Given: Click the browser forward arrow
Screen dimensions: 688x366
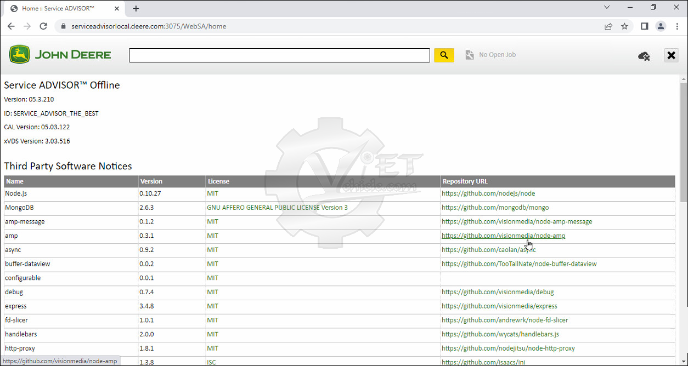Looking at the screenshot, I should 27,26.
